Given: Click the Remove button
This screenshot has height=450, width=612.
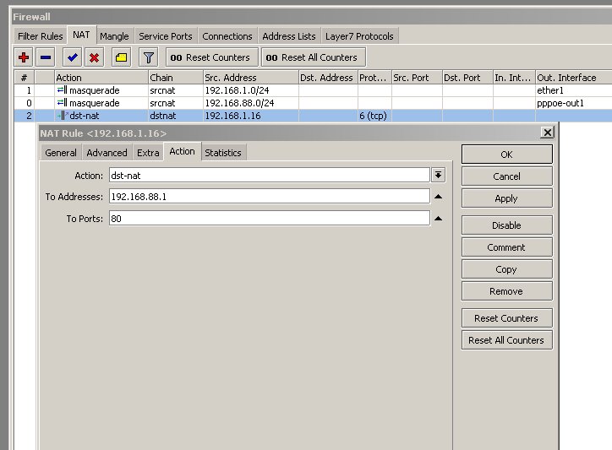Looking at the screenshot, I should pyautogui.click(x=506, y=291).
